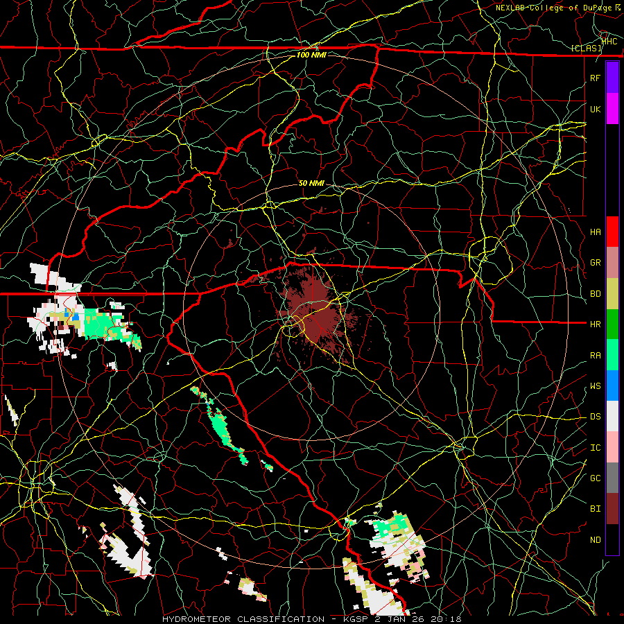Pick the light pink IC legend swatch
This screenshot has width=624, height=624.
point(612,447)
